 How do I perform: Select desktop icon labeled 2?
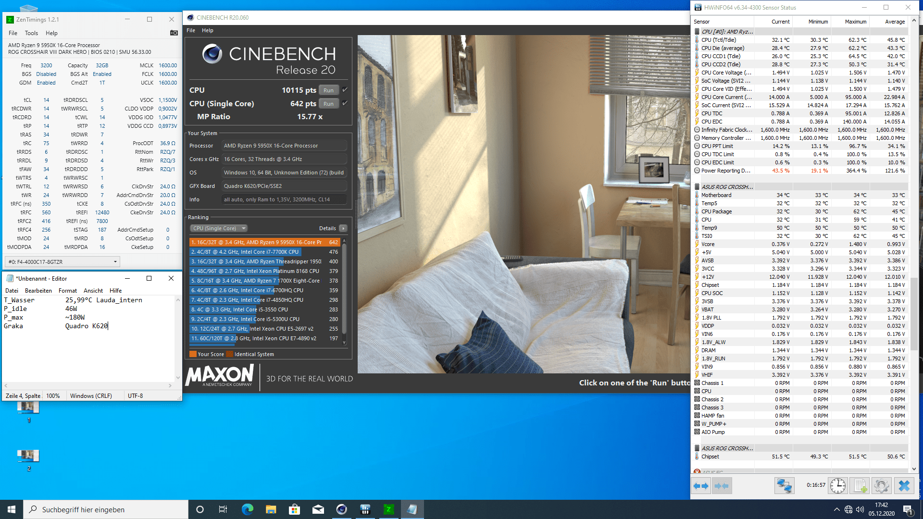[x=28, y=460]
